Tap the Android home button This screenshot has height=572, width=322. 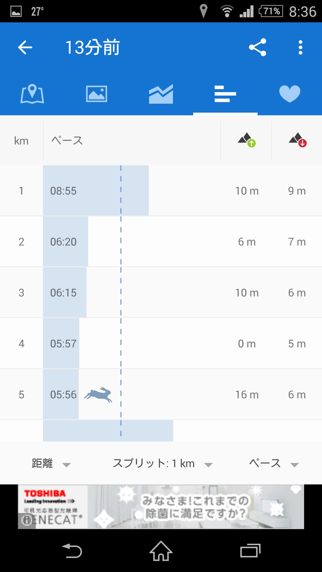(x=161, y=551)
